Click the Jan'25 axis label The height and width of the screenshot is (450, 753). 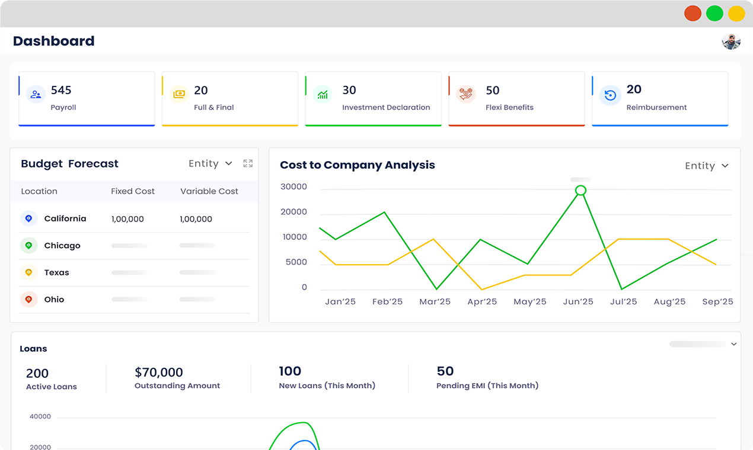(340, 302)
